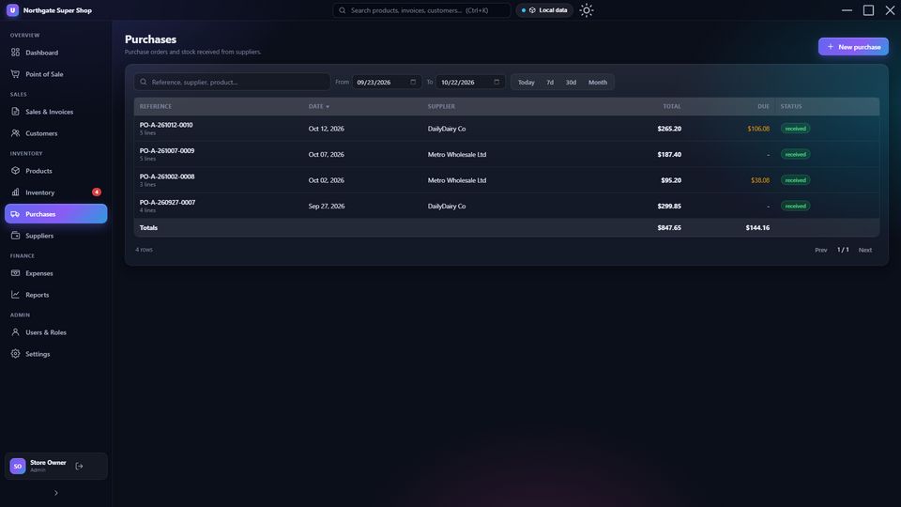
Task: Minimize the application window
Action: [x=847, y=10]
